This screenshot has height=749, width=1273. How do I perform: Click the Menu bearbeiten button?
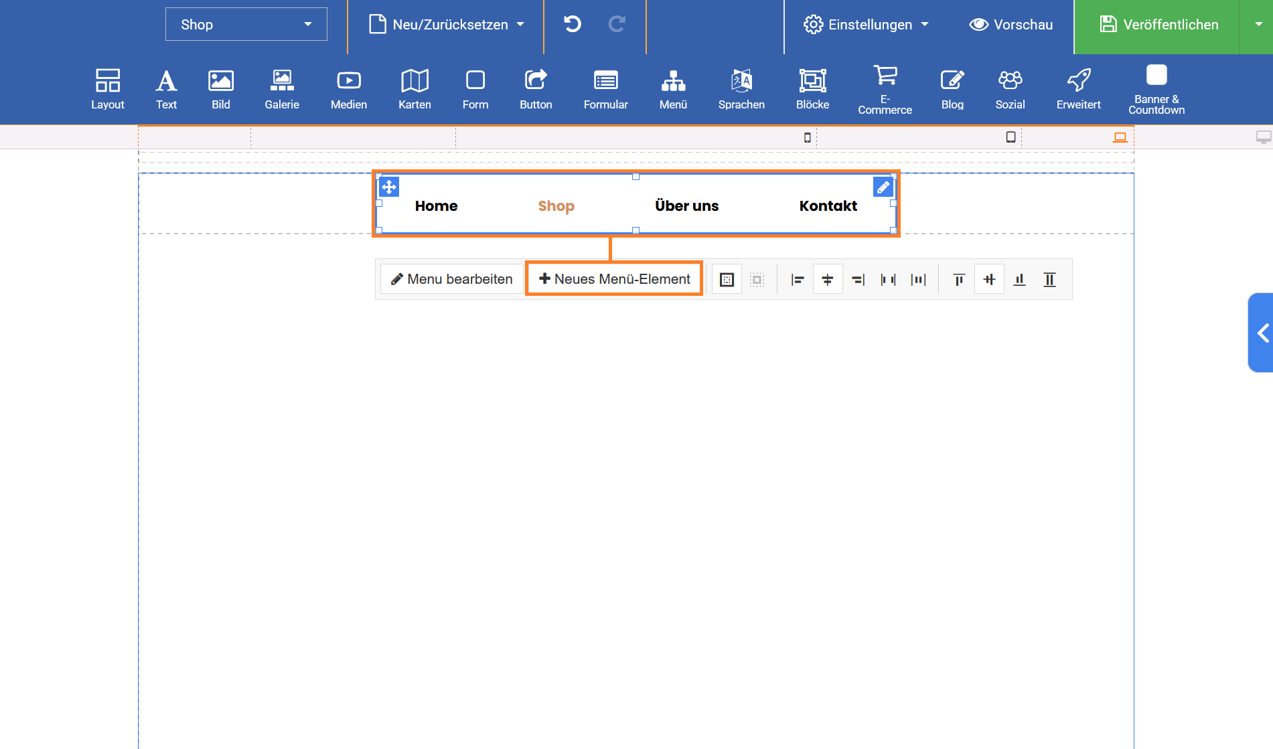452,279
